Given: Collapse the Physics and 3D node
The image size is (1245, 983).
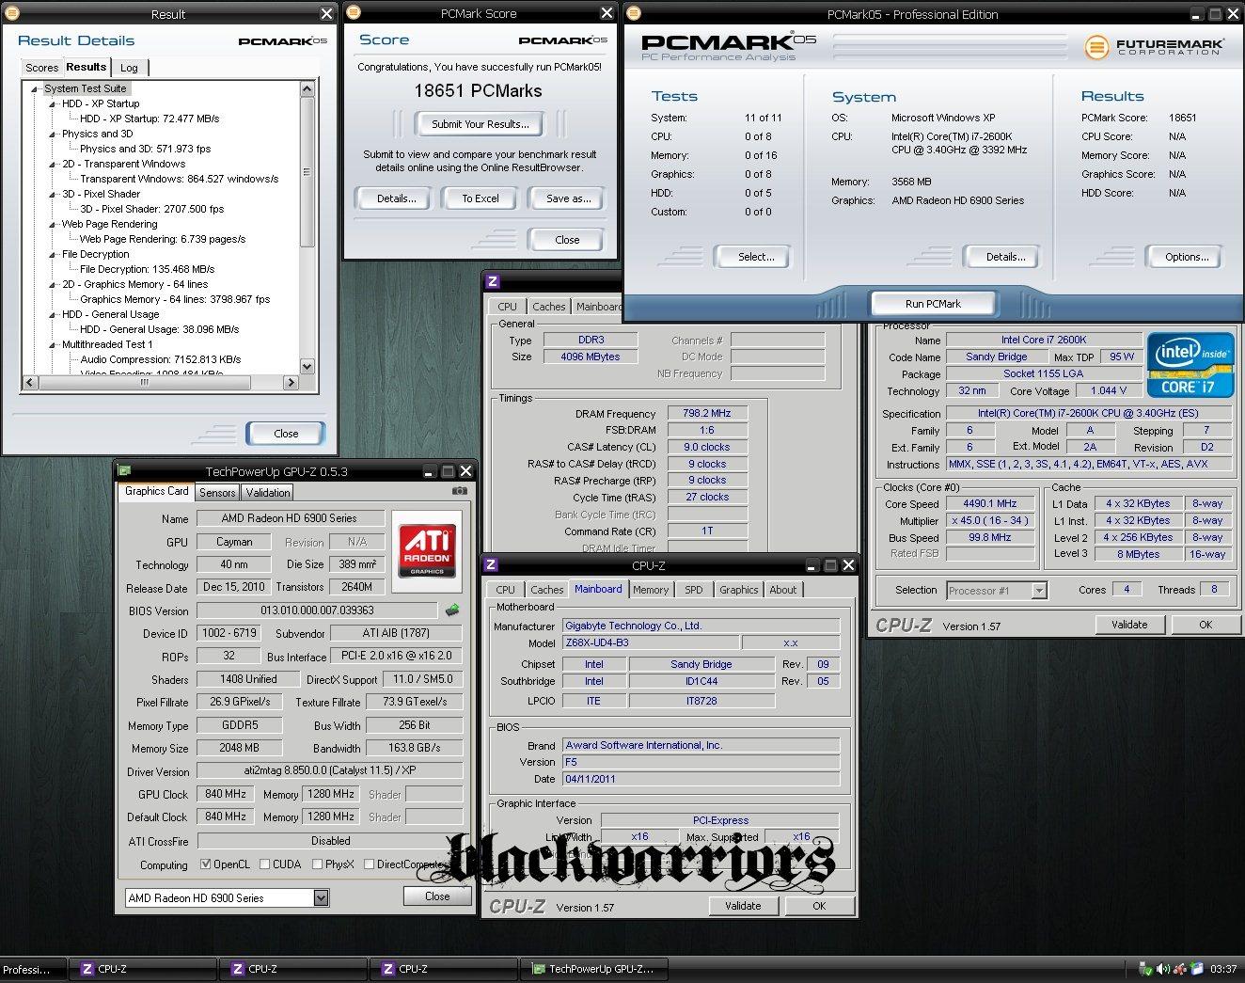Looking at the screenshot, I should click(53, 135).
